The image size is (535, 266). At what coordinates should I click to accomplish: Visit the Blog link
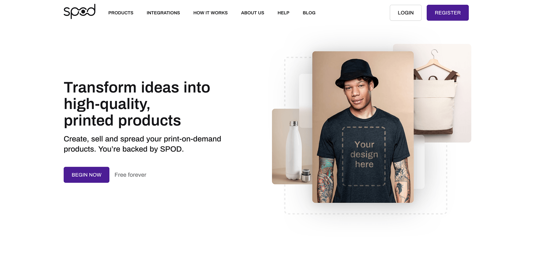click(x=309, y=13)
